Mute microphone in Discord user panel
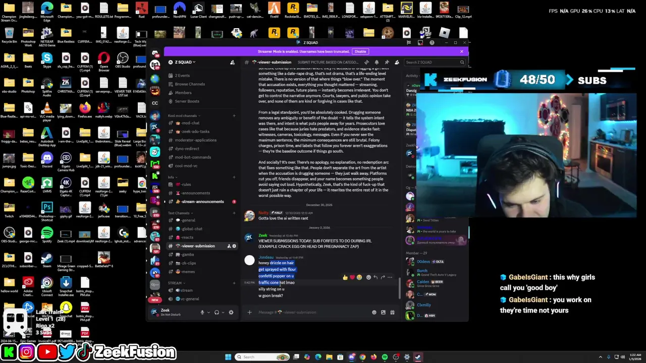 coord(202,312)
